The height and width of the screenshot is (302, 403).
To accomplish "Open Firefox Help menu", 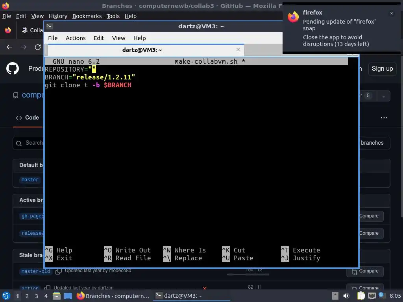I will [x=130, y=16].
